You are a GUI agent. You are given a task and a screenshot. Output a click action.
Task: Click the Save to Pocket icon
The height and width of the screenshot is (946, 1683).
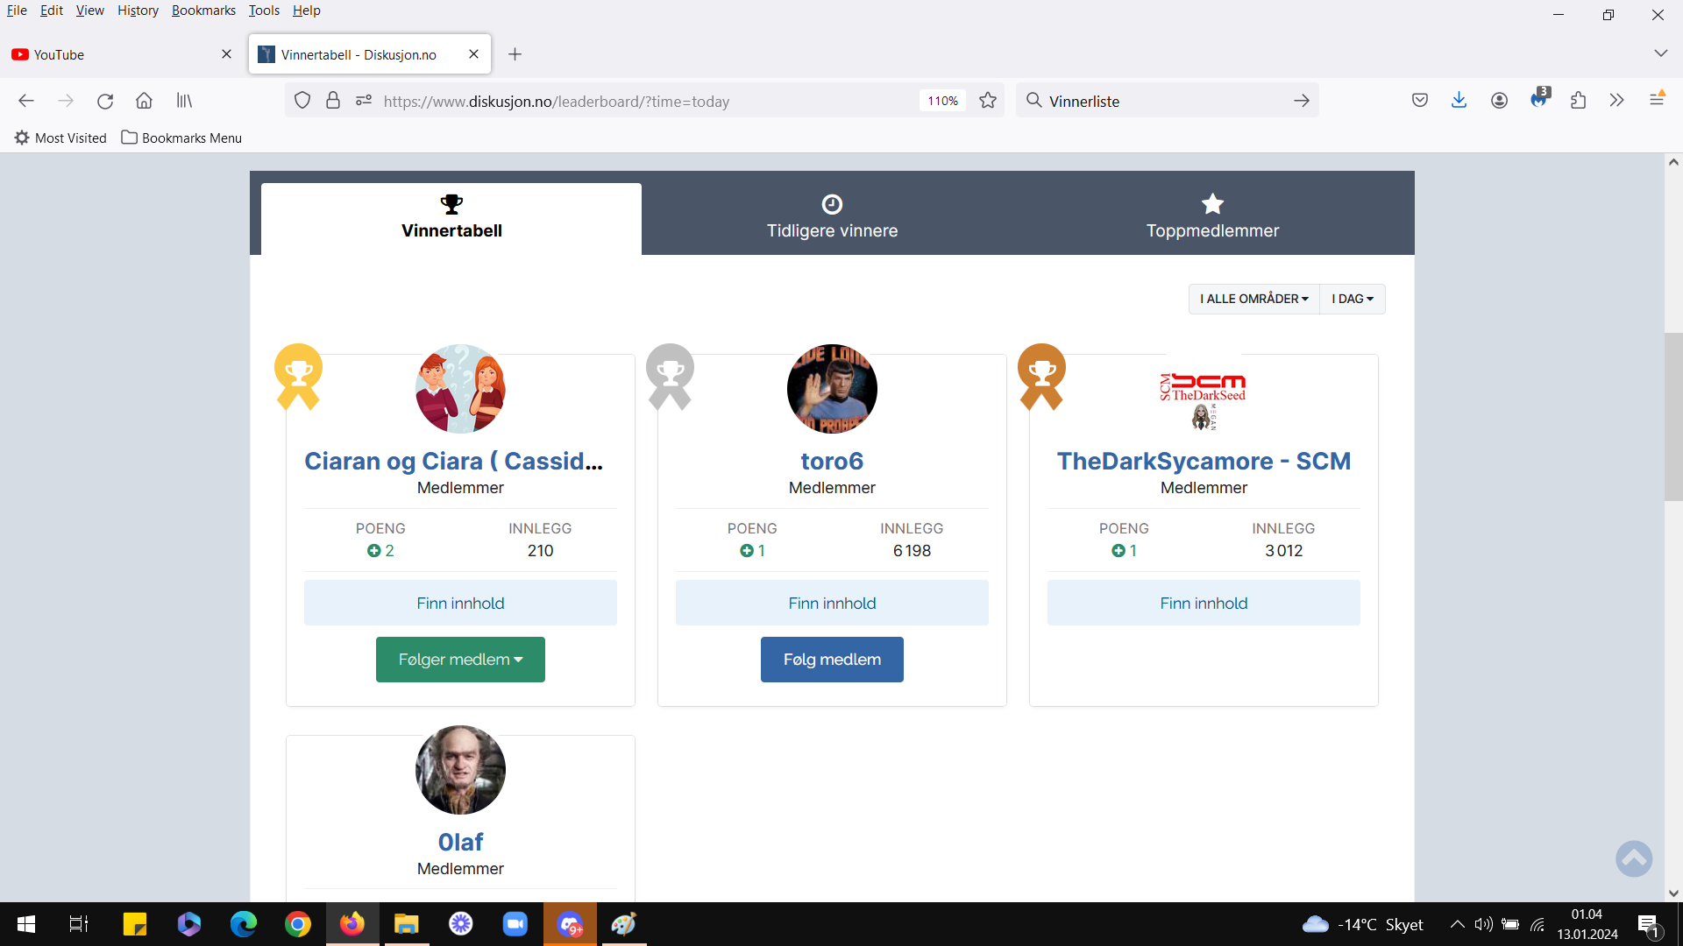(1420, 101)
